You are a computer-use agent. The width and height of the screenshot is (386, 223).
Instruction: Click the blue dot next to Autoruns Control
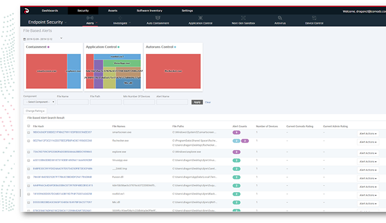175,47
